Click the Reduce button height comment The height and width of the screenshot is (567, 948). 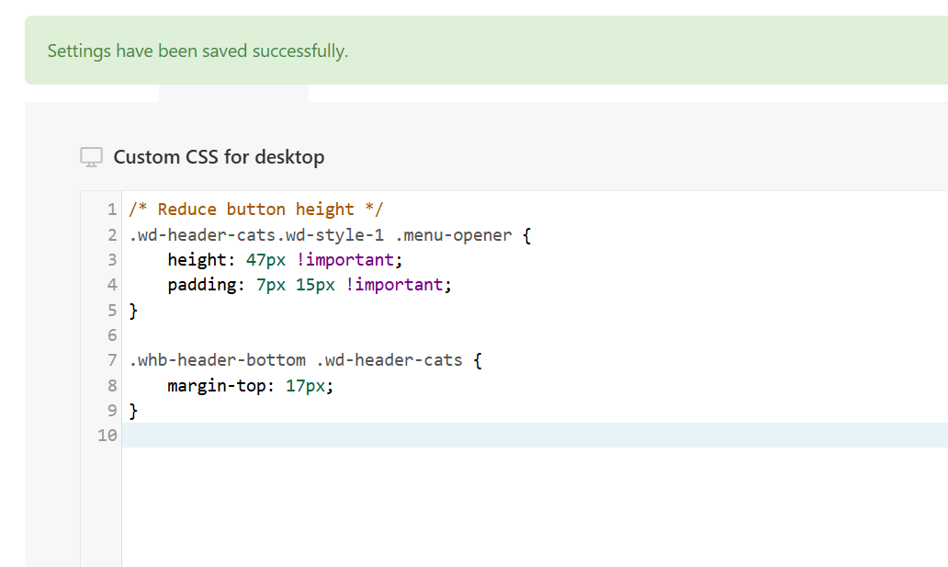coord(255,210)
